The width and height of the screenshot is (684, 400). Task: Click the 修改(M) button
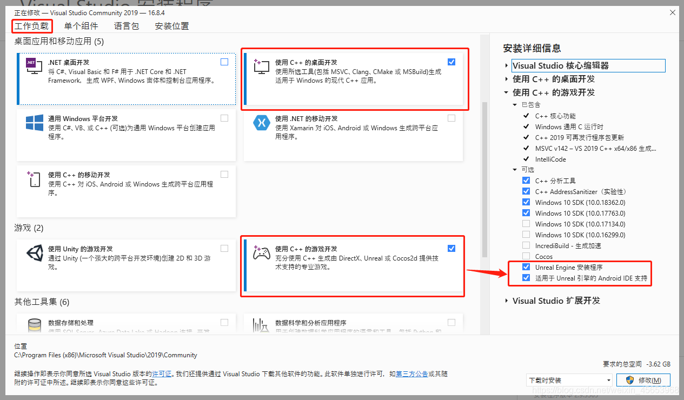click(643, 380)
